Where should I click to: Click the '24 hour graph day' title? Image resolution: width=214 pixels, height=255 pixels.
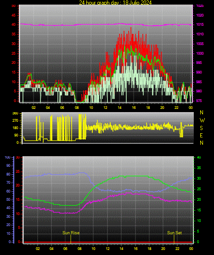115,2
